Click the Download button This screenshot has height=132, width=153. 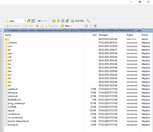coord(13,26)
